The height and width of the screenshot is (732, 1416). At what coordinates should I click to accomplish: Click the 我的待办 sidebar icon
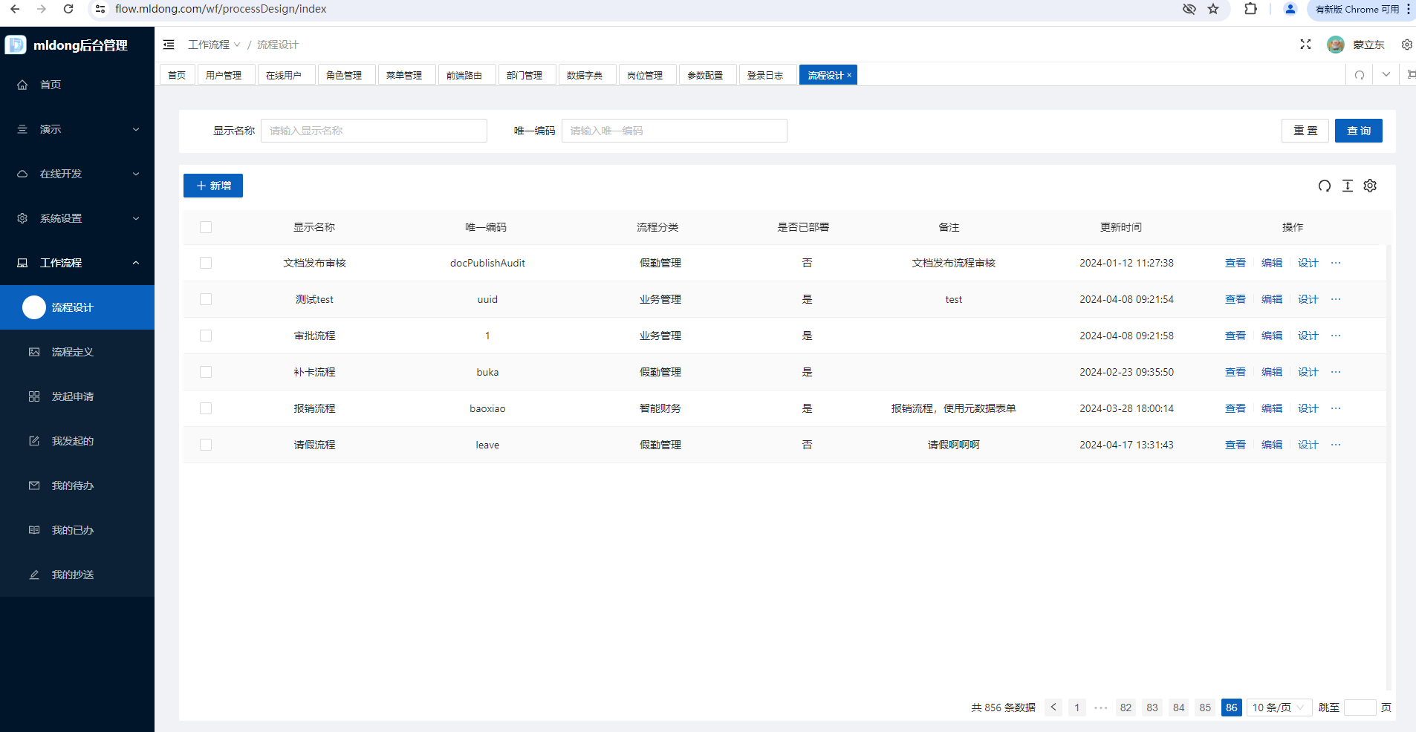click(x=34, y=486)
